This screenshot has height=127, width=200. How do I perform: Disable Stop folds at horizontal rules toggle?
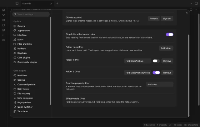pos(169,34)
